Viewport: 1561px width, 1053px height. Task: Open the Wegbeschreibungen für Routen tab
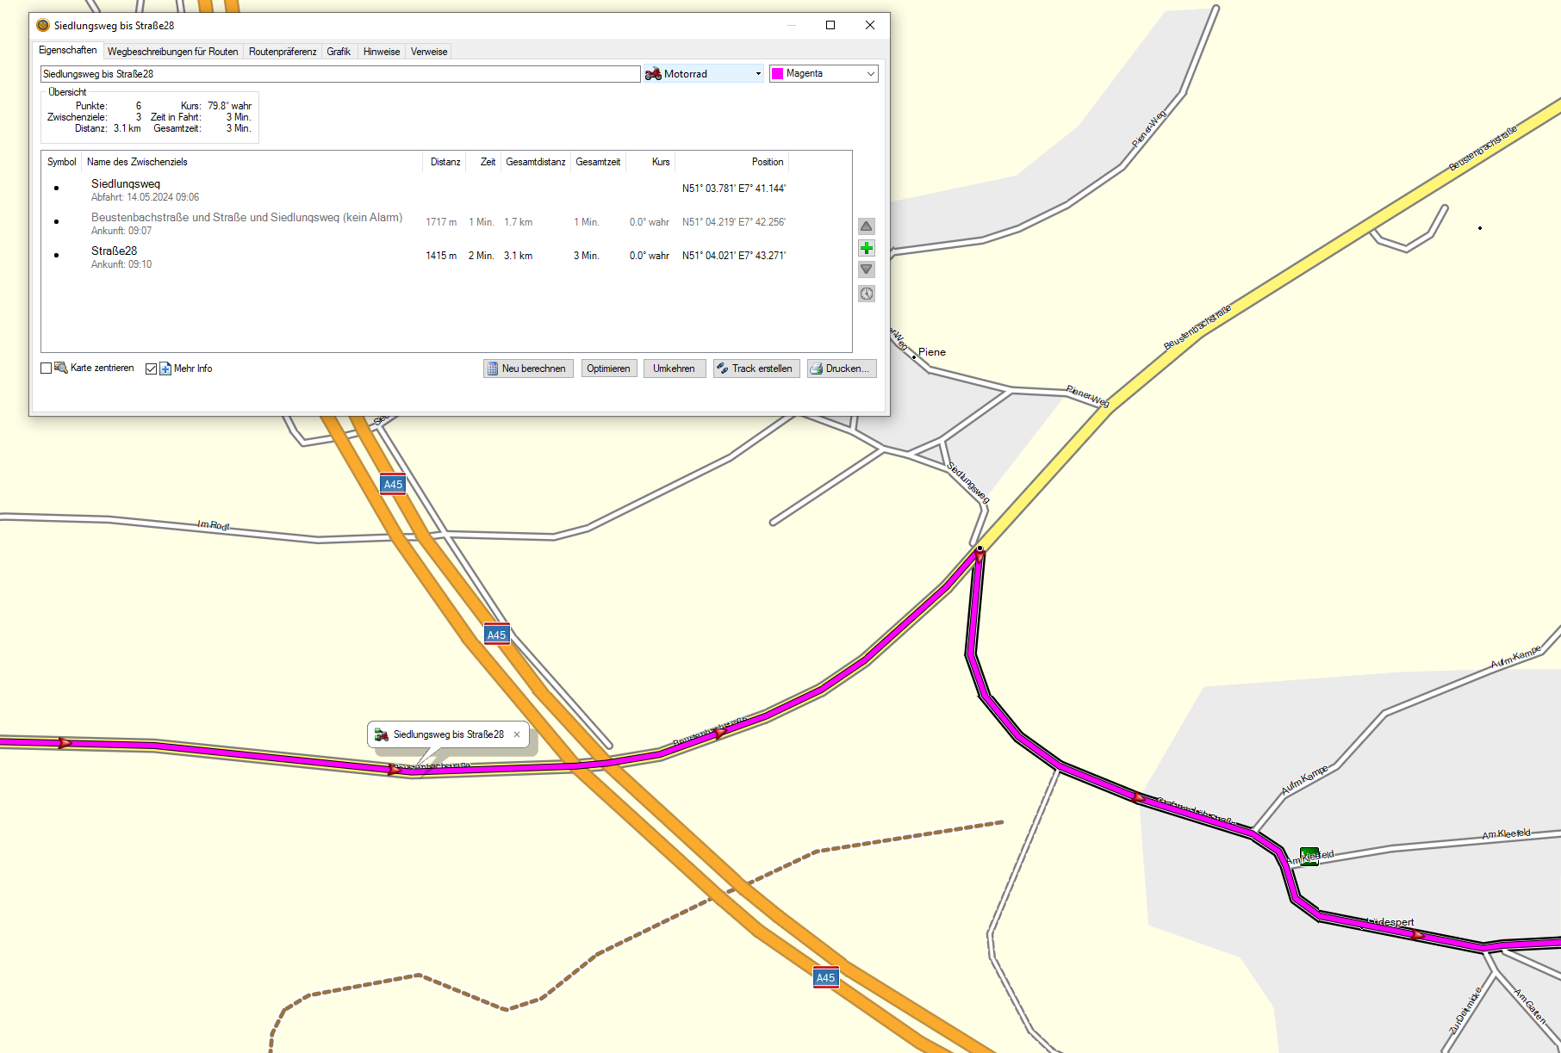172,52
